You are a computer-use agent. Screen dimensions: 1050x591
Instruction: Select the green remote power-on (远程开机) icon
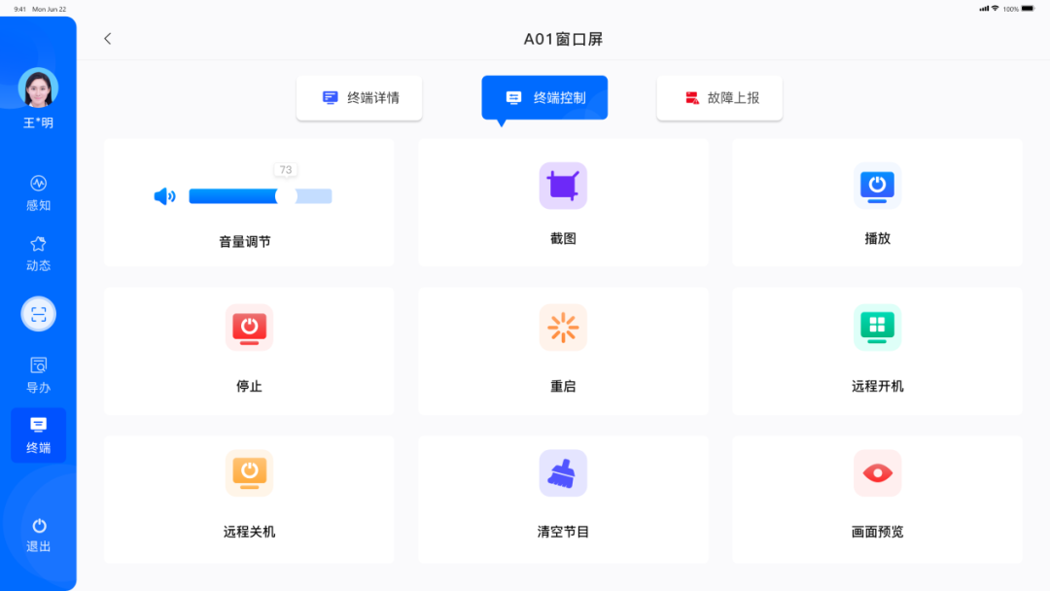[x=877, y=328]
